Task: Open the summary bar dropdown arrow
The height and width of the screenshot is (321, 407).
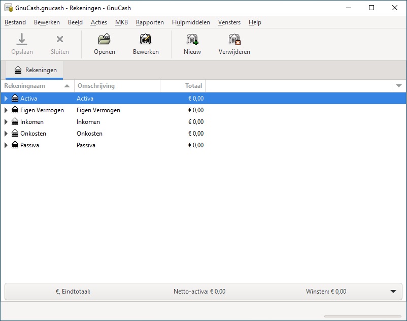Action: pyautogui.click(x=393, y=292)
